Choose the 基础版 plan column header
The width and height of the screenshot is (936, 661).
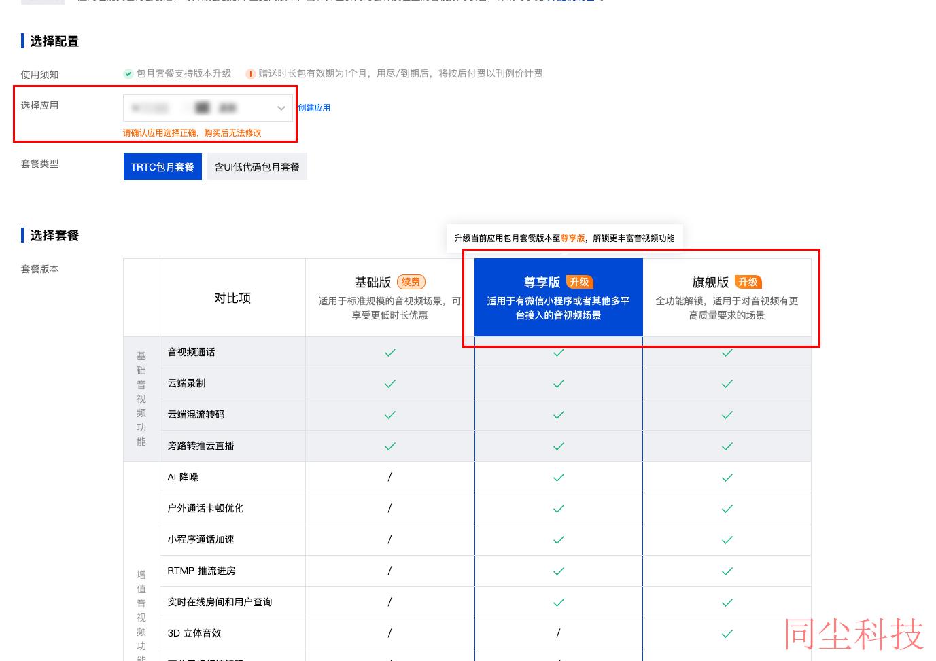[389, 298]
